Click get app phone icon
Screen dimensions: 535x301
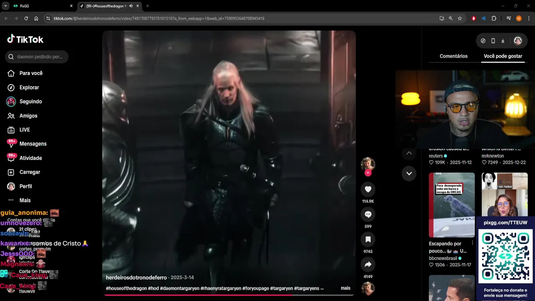(x=493, y=41)
